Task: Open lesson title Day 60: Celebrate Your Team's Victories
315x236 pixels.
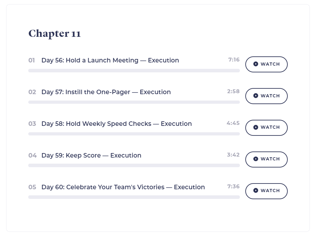Action: tap(123, 187)
